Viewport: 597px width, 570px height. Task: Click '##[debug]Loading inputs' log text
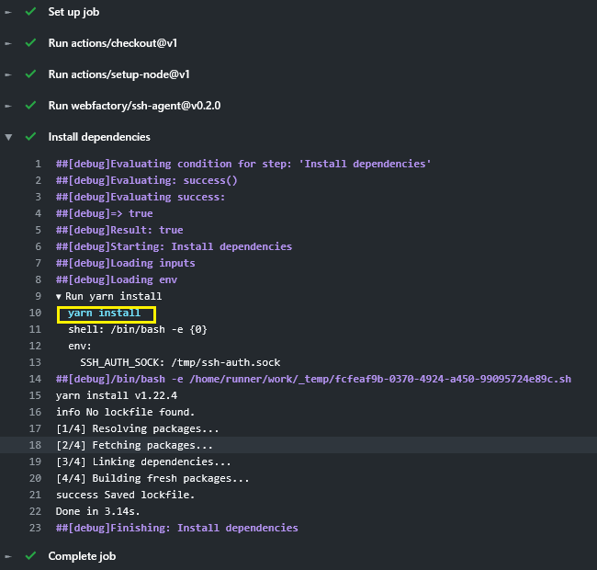pyautogui.click(x=126, y=263)
